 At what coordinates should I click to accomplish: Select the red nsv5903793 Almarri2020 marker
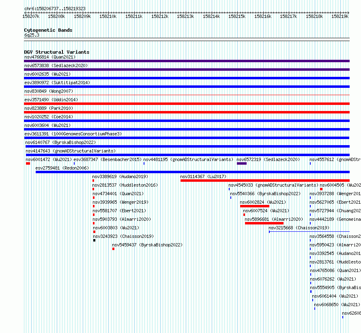(94, 223)
